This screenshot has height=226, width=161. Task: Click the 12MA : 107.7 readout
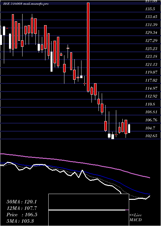click(22, 208)
